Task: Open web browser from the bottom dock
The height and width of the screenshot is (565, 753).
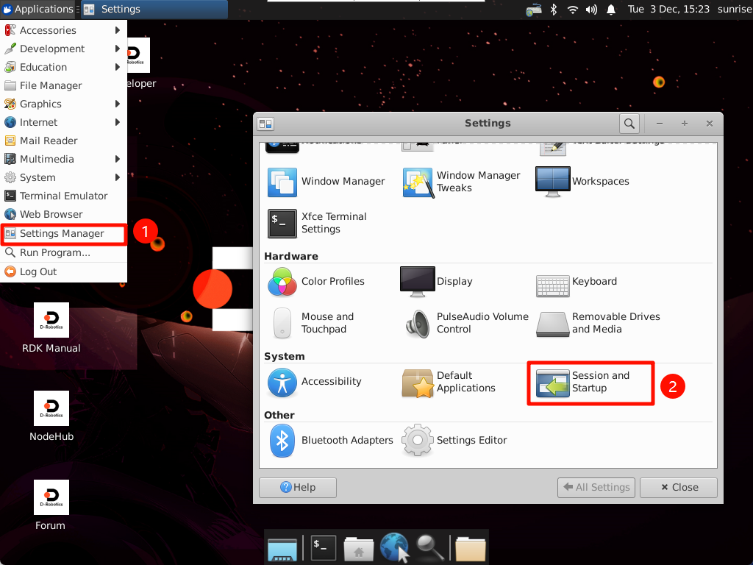Action: (394, 547)
